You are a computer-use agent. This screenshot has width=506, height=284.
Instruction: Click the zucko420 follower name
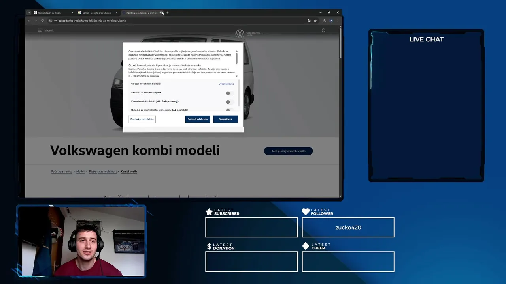(348, 227)
